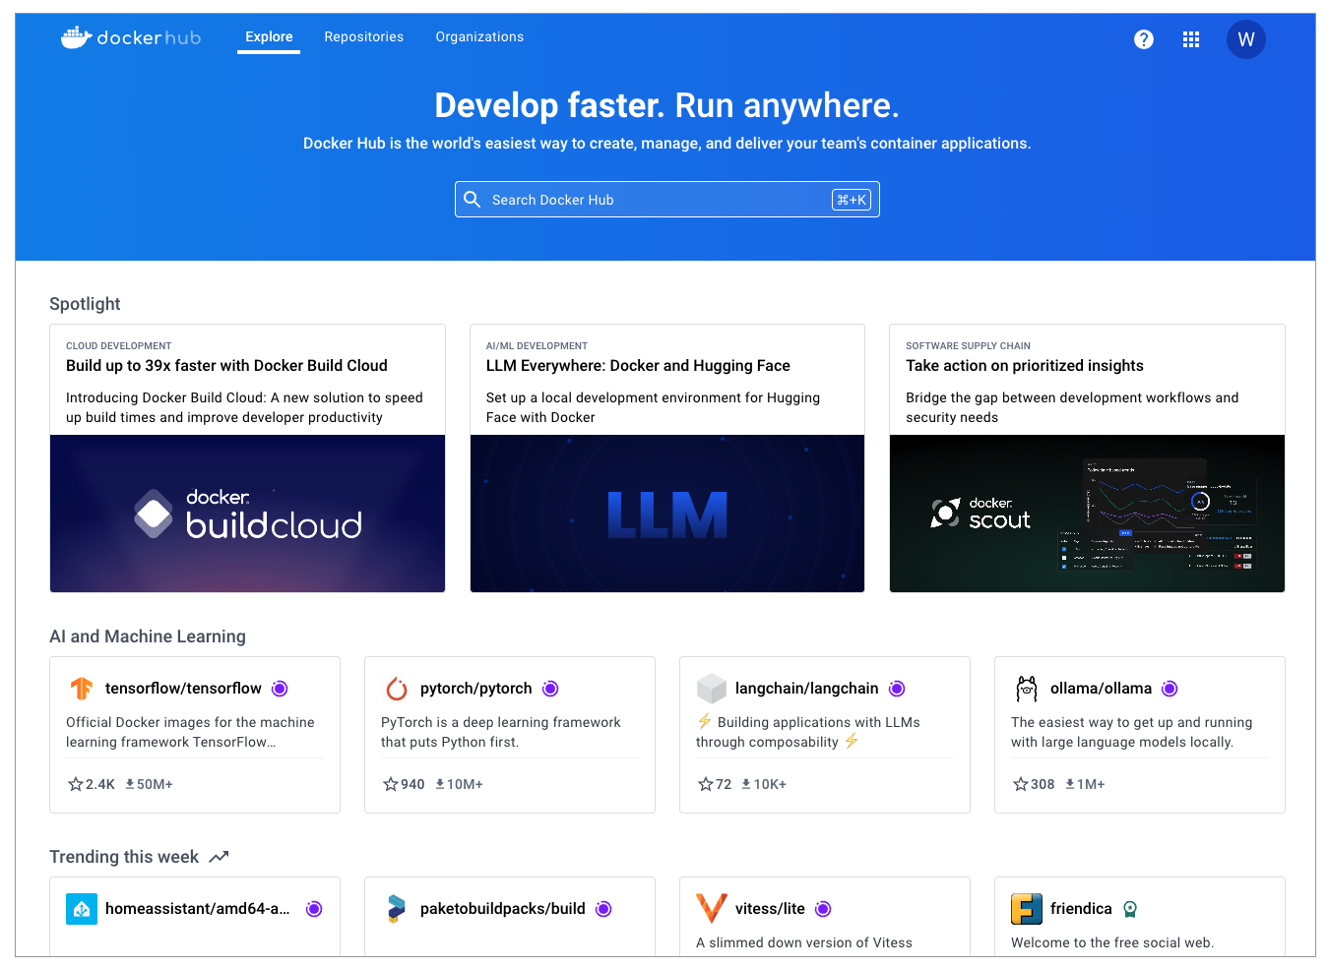Click 'A slimmed down version of Vitess'

(x=804, y=942)
